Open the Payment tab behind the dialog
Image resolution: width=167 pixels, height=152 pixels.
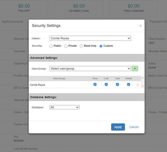[158, 21]
